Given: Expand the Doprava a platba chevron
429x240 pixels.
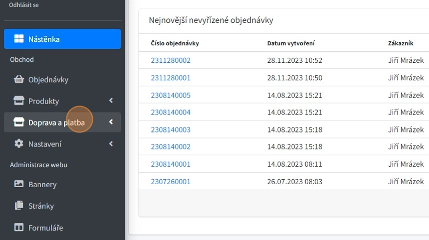Looking at the screenshot, I should click(111, 122).
